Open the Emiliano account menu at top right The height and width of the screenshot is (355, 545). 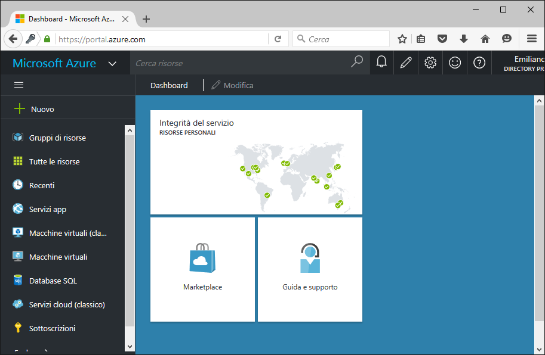tap(524, 63)
